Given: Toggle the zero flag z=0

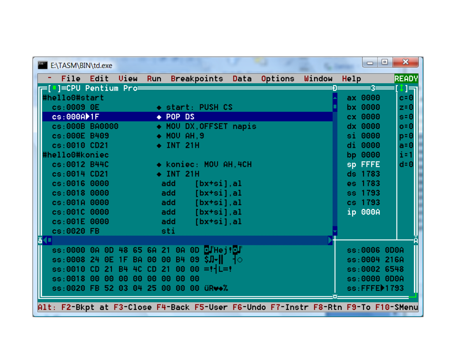Looking at the screenshot, I should click(x=406, y=107).
